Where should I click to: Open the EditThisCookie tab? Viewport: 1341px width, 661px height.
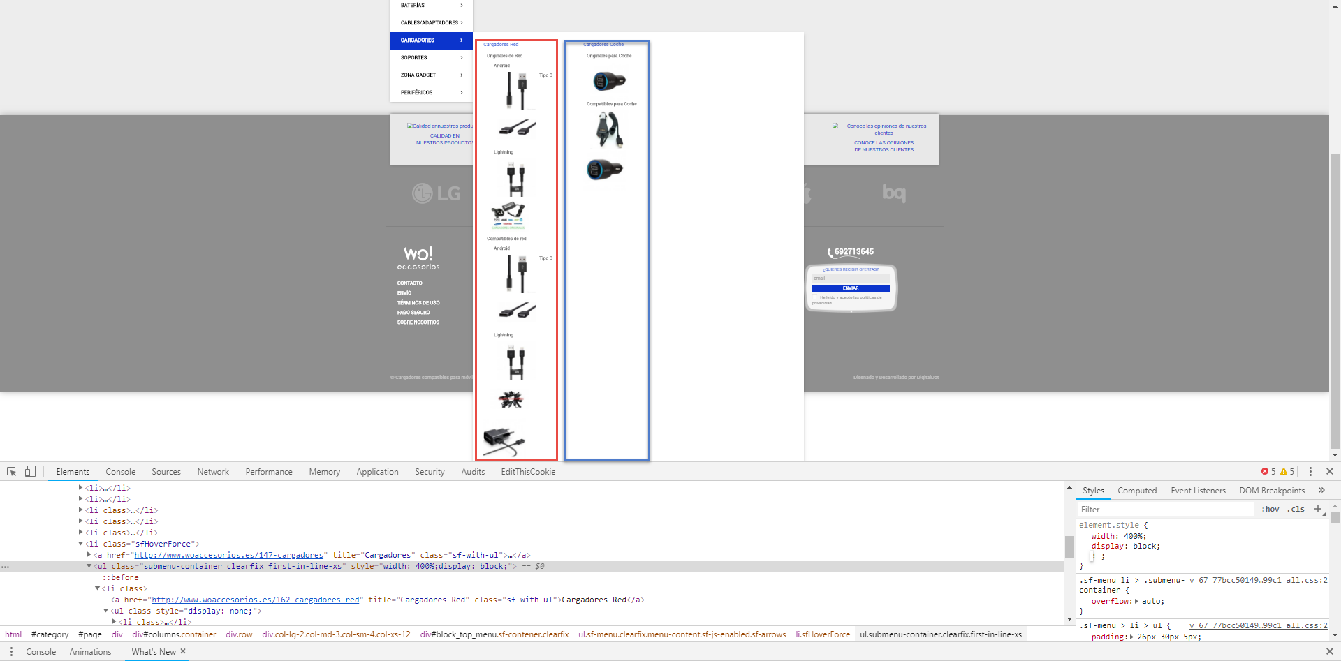(528, 472)
